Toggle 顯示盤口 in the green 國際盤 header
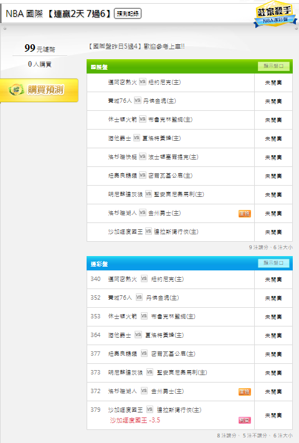 point(273,66)
